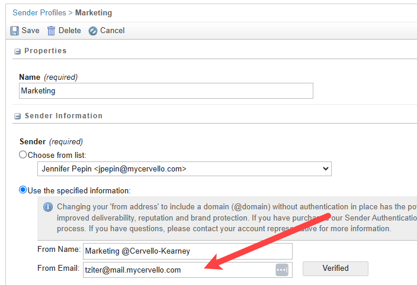
Task: Click the Cancel text label in toolbar
Action: point(112,31)
